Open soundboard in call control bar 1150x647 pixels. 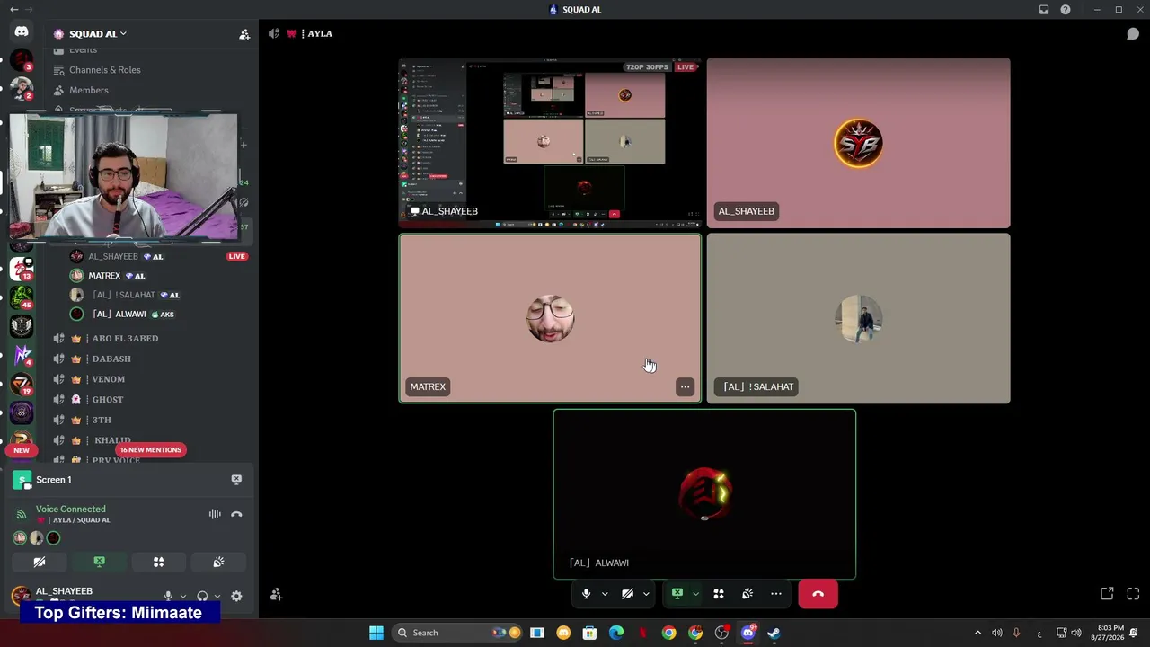(747, 594)
